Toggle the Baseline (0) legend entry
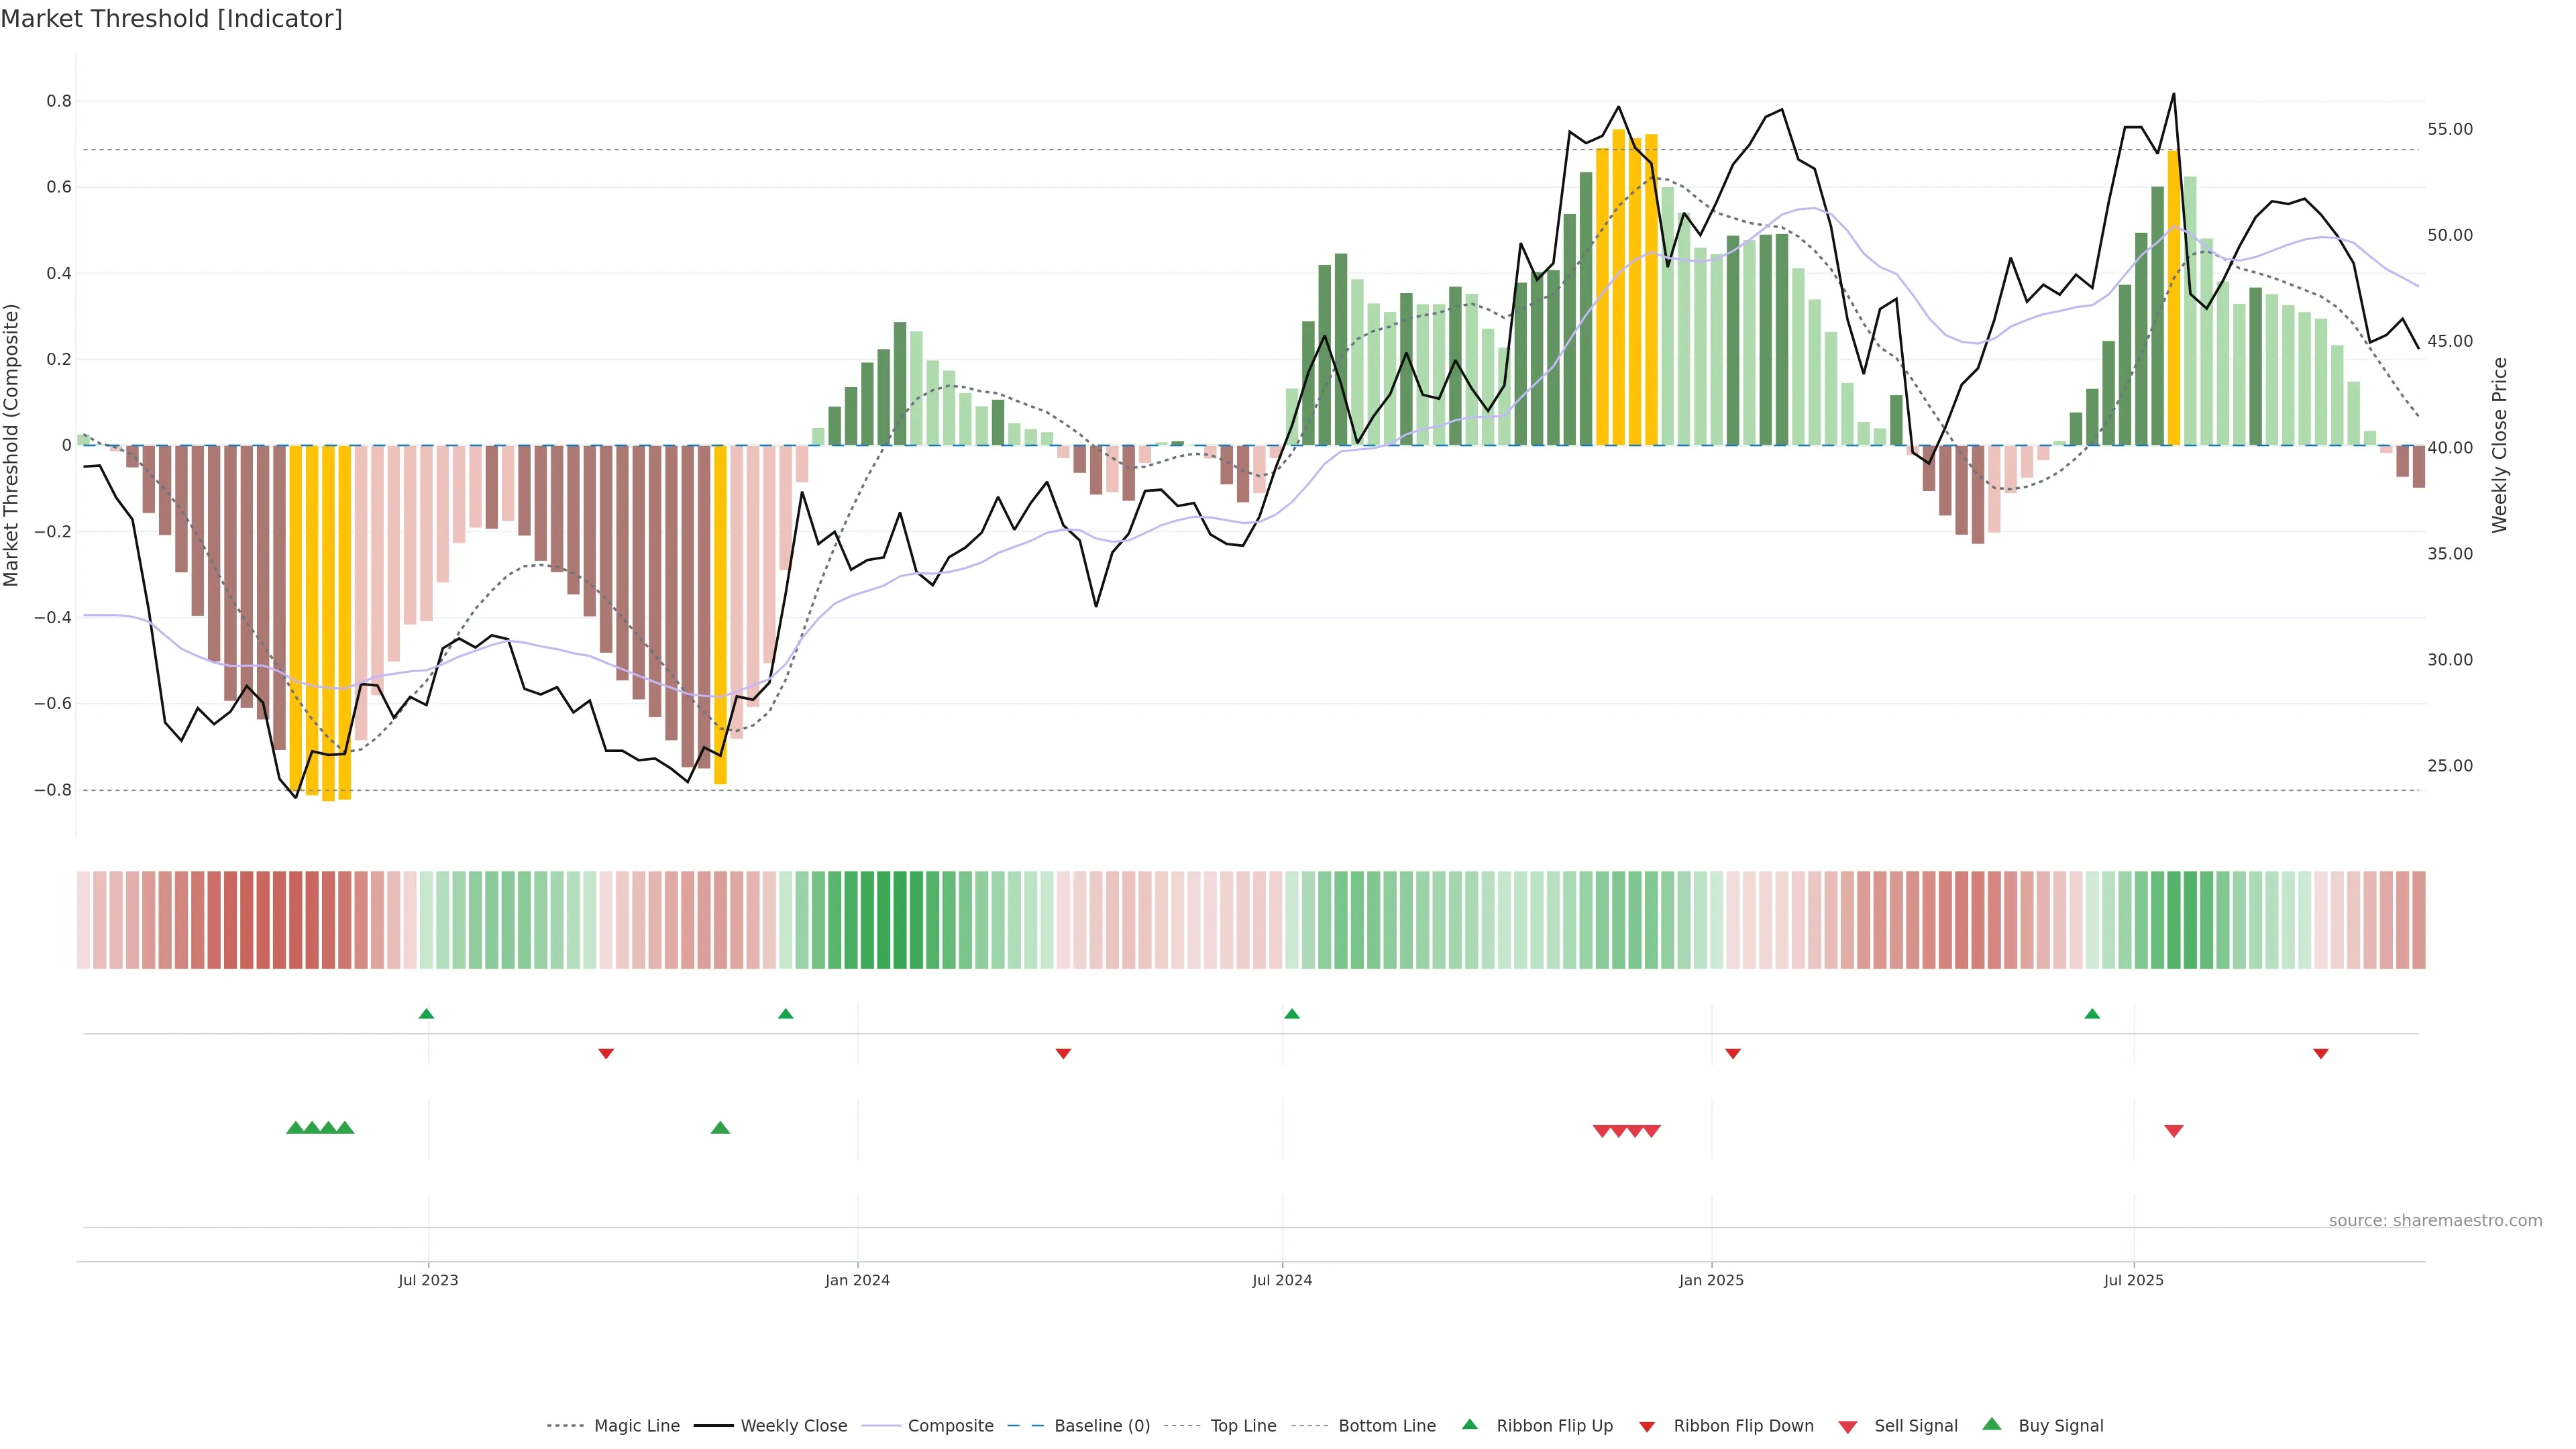The image size is (2576, 1449). click(x=1101, y=1426)
